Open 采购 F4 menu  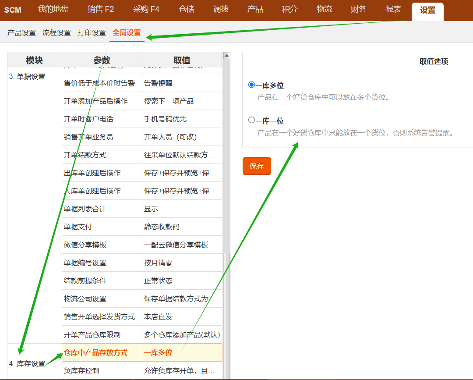(146, 9)
